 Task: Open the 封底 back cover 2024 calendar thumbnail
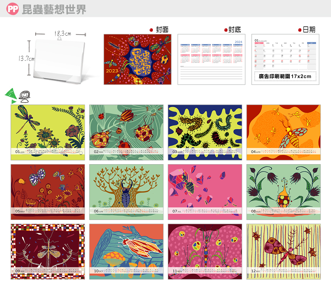(x=211, y=59)
